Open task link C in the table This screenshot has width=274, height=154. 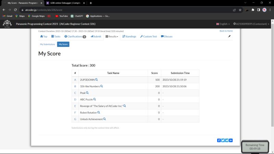(75, 93)
